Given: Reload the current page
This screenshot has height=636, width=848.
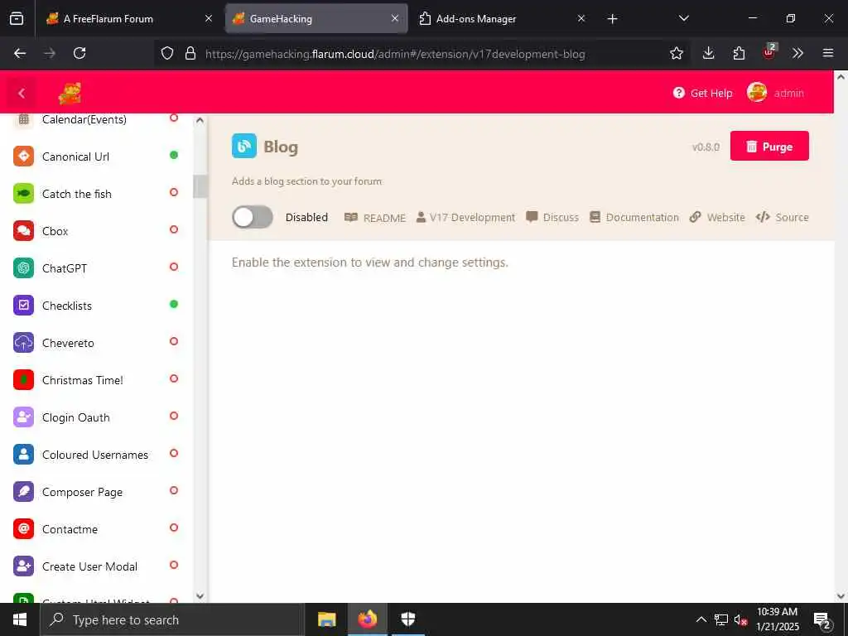Looking at the screenshot, I should [x=79, y=53].
